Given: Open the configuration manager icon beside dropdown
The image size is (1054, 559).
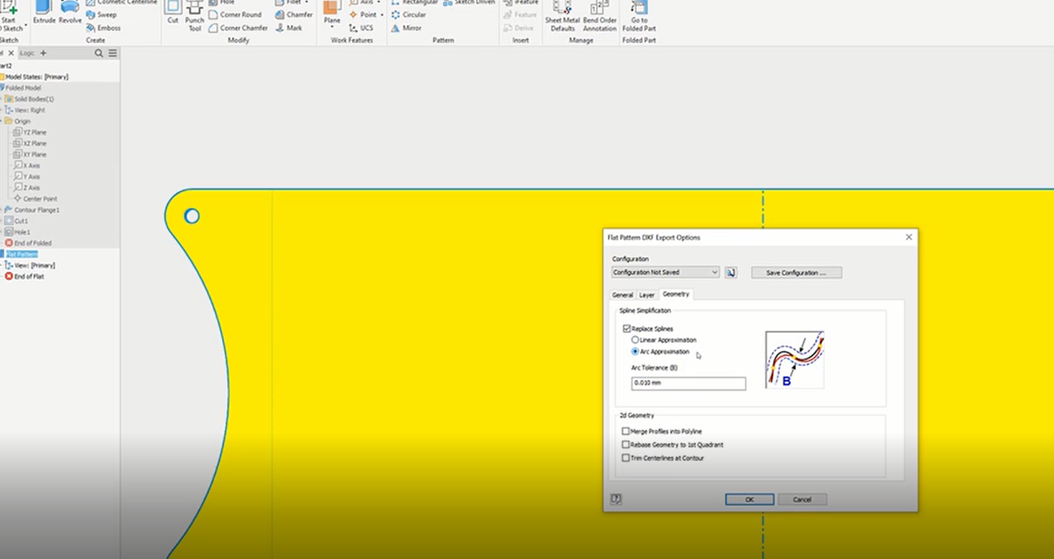Looking at the screenshot, I should 731,272.
